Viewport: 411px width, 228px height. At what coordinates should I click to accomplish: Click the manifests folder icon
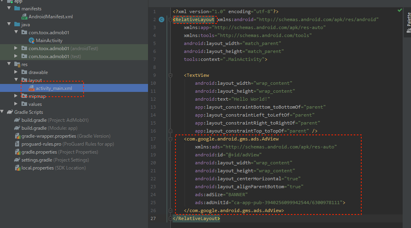(17, 8)
